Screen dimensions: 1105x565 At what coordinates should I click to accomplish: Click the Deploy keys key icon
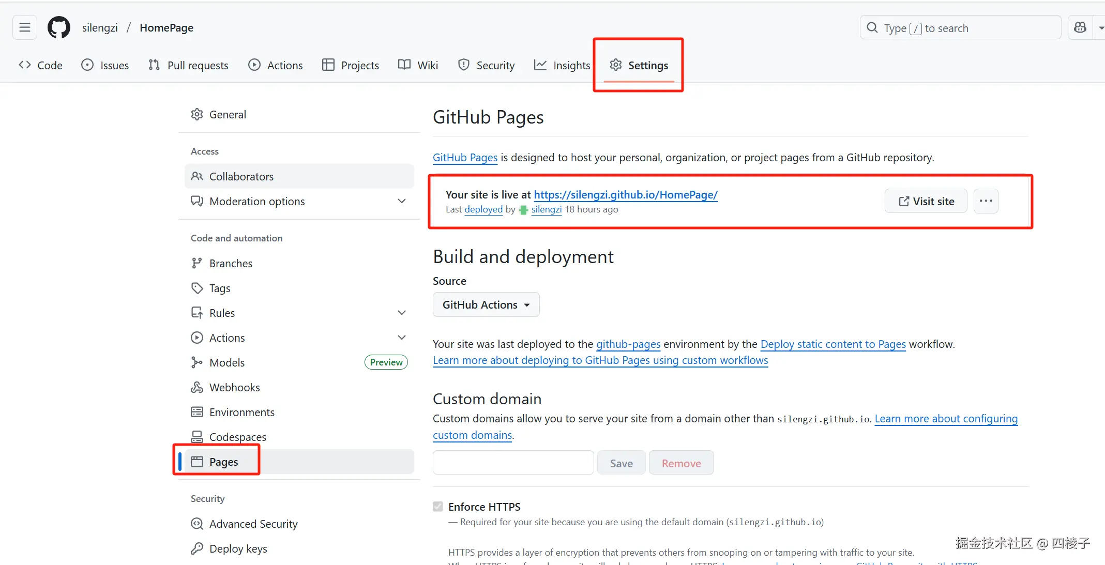[197, 548]
